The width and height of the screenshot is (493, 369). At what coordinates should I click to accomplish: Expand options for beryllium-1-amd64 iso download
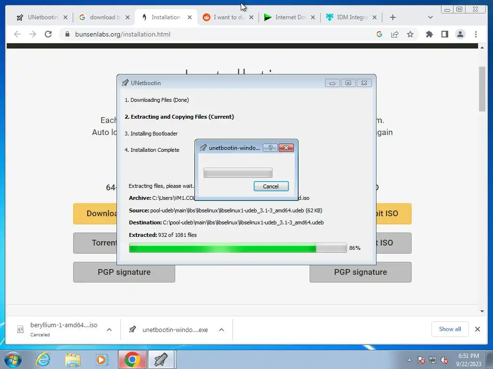109,330
